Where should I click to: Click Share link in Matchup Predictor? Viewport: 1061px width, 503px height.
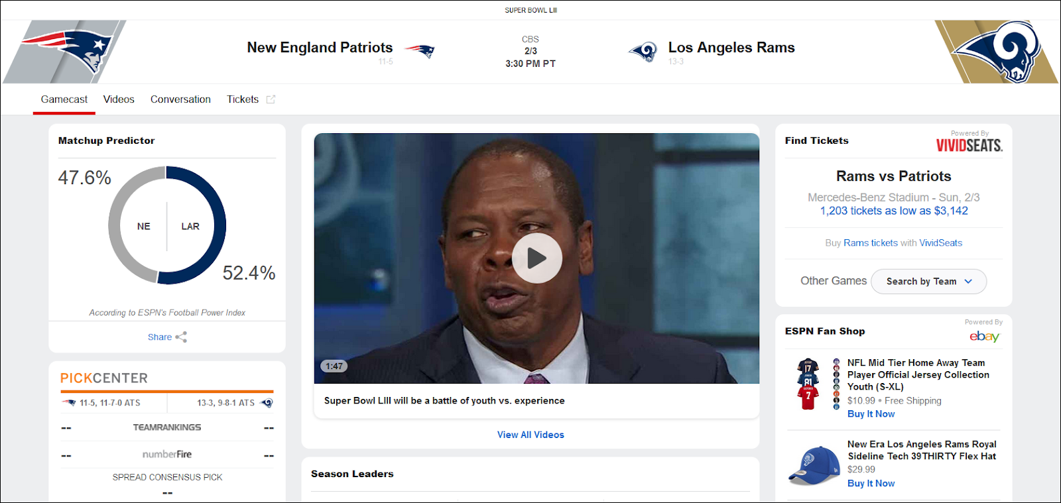[x=160, y=337]
